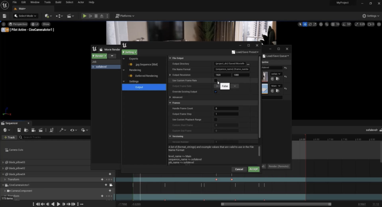This screenshot has height=207, width=382.
Task: Click the Skip/advance frame toolbar button
Action: 90,16
